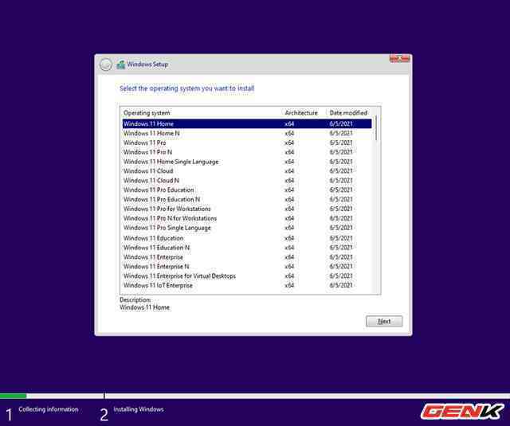
Task: Click the Next button
Action: 384,322
